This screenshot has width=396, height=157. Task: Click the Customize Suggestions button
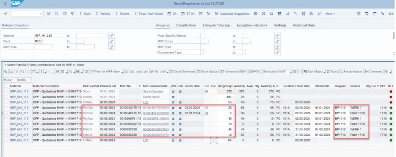point(232,14)
